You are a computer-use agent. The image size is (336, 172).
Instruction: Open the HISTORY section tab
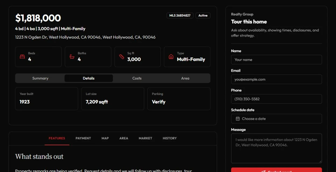tap(170, 138)
